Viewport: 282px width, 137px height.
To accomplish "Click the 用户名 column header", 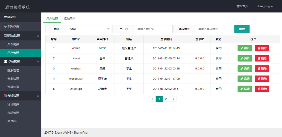I will tap(76, 39).
